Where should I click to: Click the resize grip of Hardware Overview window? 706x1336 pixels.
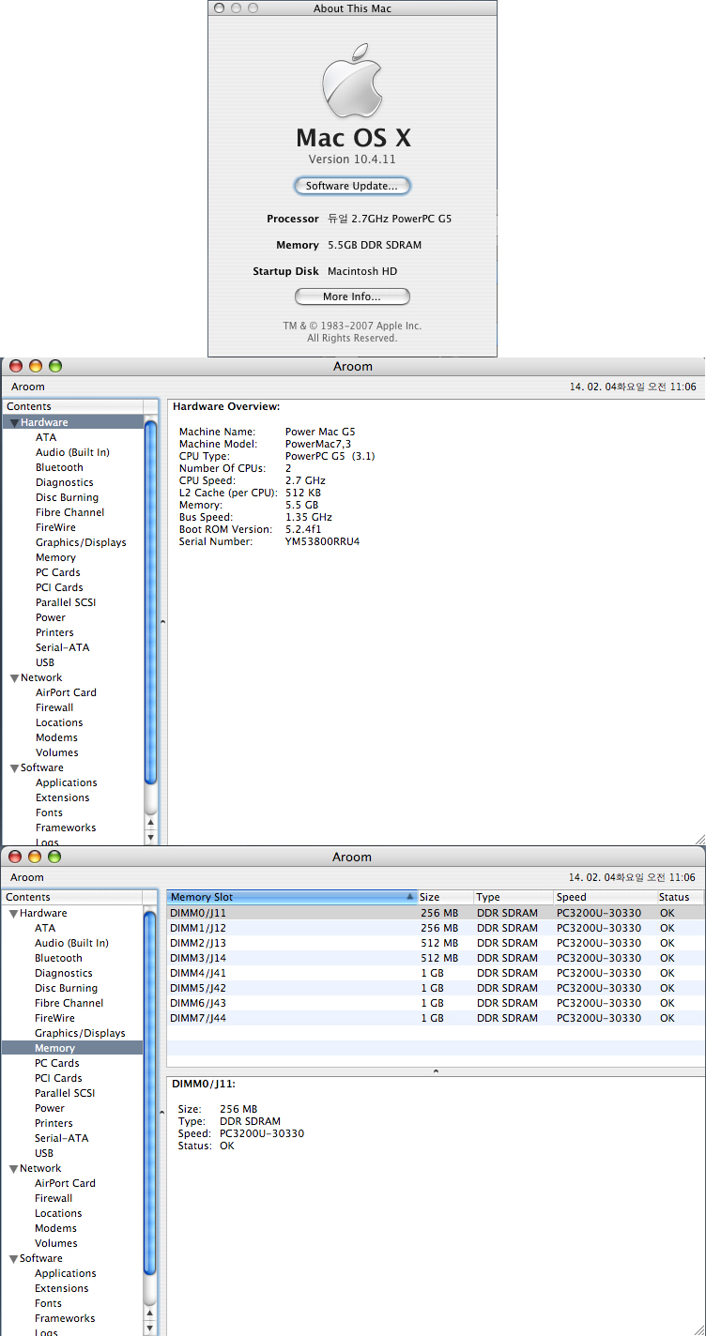click(x=698, y=839)
